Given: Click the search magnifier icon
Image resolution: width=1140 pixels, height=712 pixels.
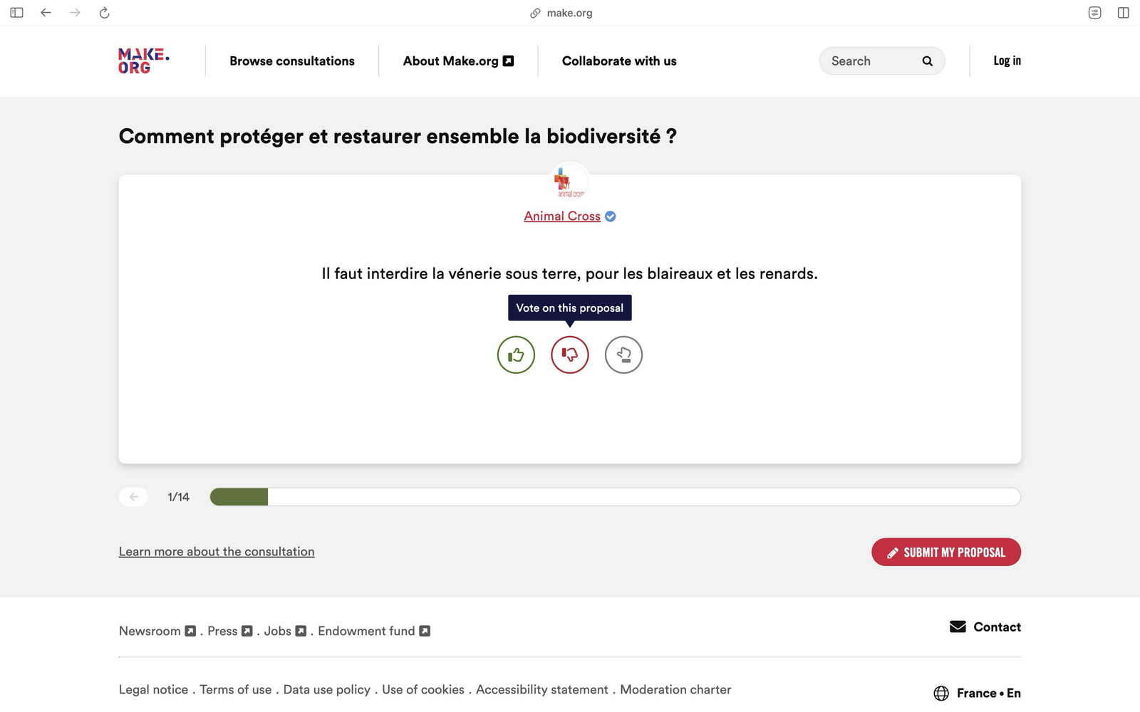Looking at the screenshot, I should [927, 61].
